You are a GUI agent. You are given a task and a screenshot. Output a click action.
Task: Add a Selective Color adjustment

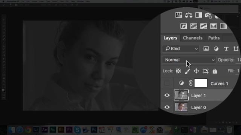[x=214, y=26]
